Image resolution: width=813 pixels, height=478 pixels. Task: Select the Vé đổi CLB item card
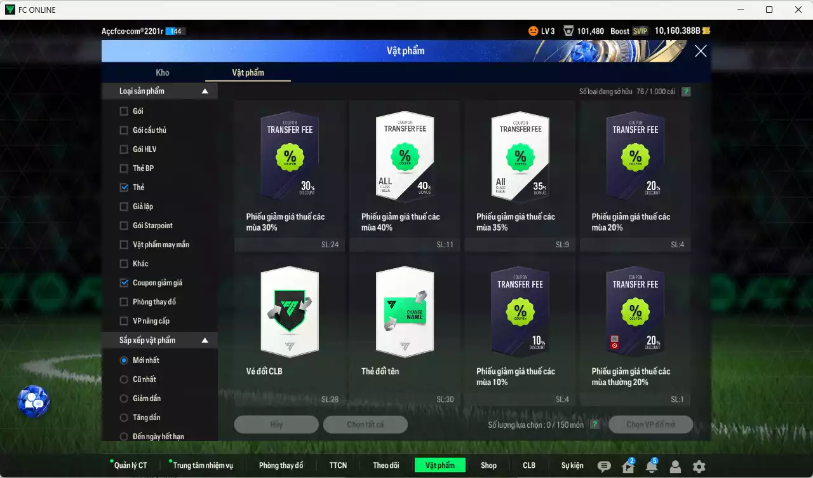click(x=290, y=329)
